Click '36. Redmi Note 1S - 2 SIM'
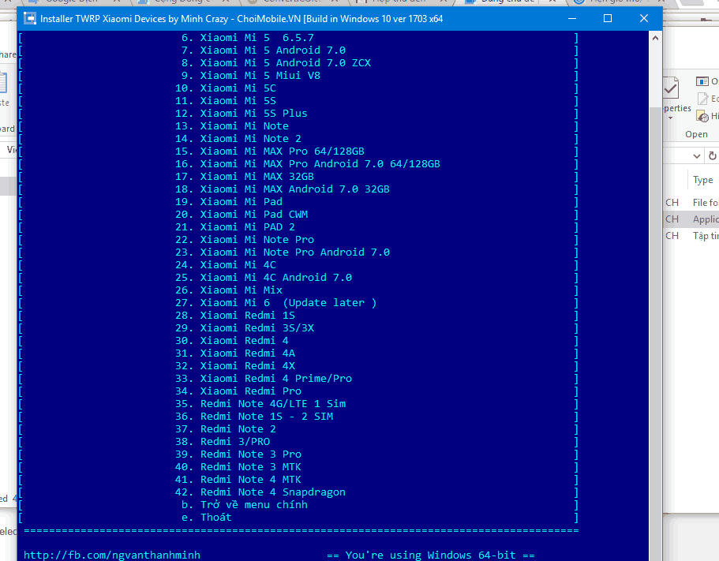The width and height of the screenshot is (719, 561). click(254, 417)
